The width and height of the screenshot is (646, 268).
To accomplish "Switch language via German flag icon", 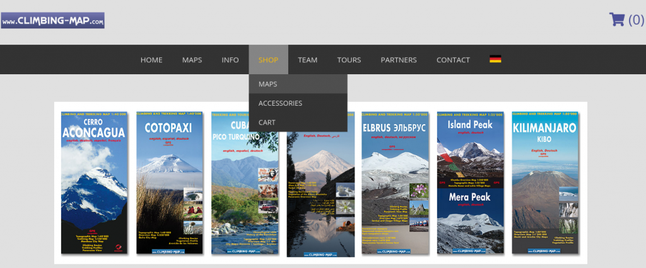I will point(495,59).
